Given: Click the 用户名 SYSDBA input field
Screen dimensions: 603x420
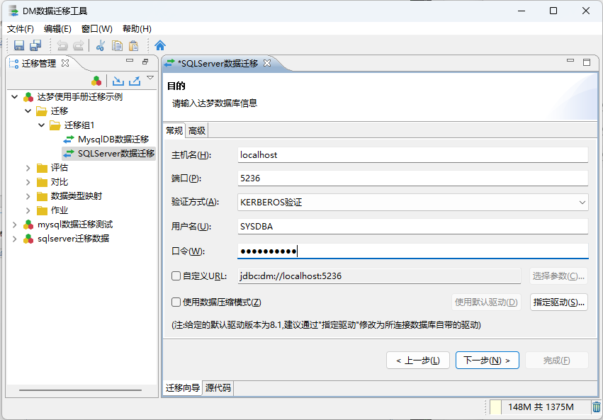Looking at the screenshot, I should tap(412, 227).
